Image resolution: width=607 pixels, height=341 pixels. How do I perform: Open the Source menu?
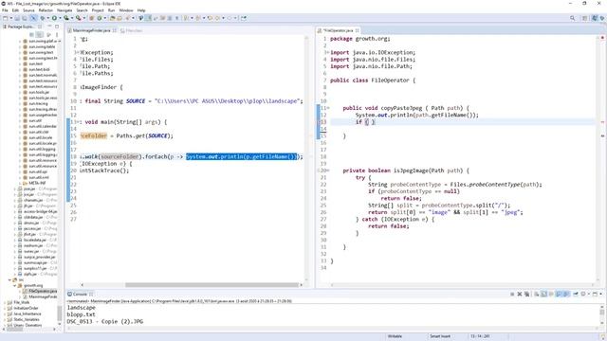pos(28,10)
